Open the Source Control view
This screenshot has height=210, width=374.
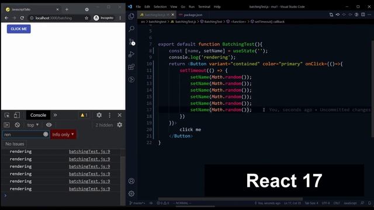pyautogui.click(x=131, y=41)
